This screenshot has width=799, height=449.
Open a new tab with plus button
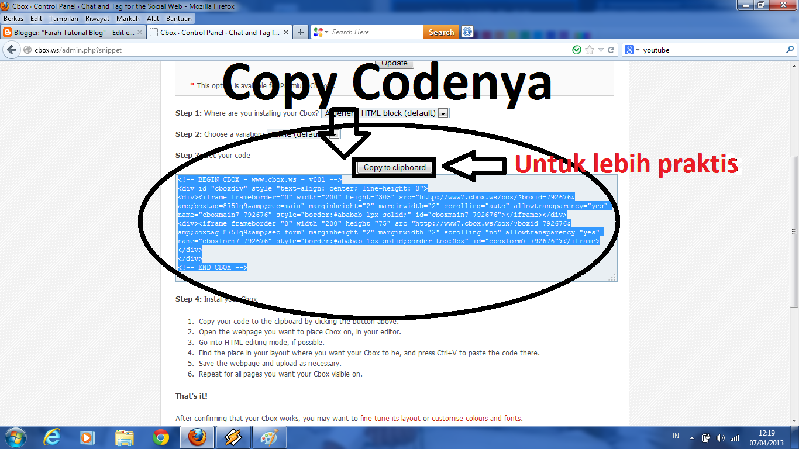click(x=300, y=33)
